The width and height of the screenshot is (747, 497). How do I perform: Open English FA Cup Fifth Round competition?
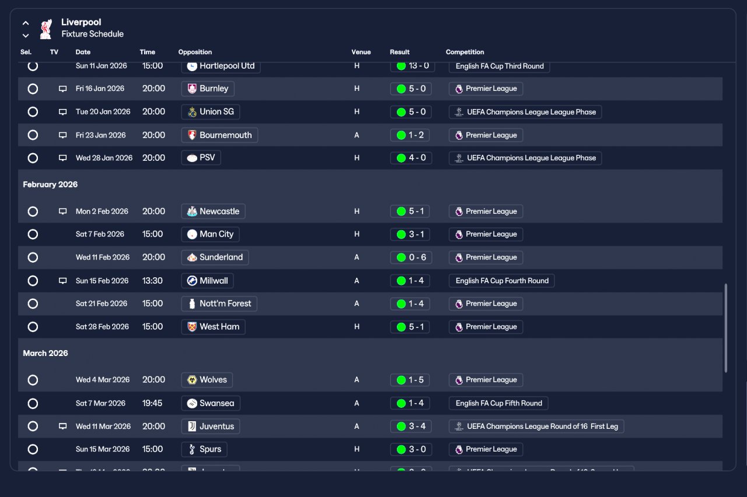pyautogui.click(x=498, y=403)
